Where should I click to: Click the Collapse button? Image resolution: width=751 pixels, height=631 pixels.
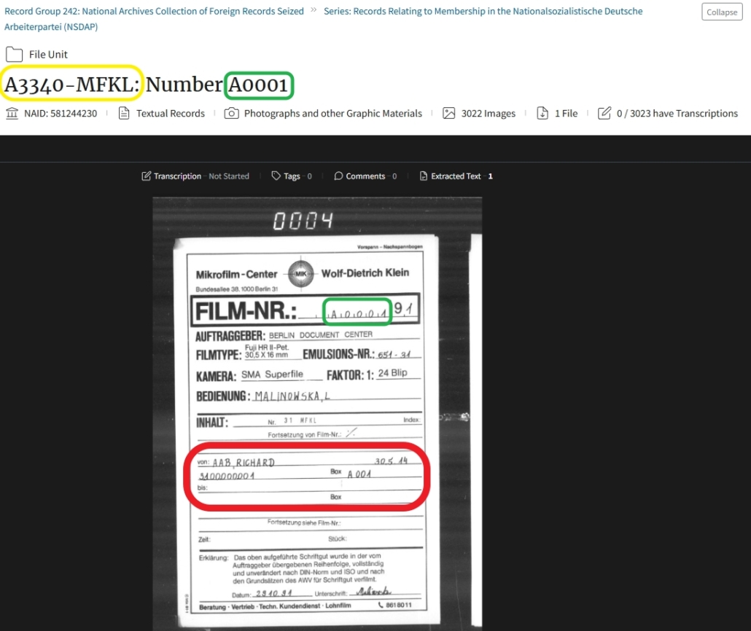721,12
